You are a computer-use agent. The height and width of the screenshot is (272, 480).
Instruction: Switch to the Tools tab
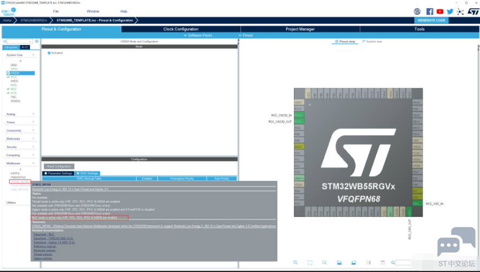point(419,29)
